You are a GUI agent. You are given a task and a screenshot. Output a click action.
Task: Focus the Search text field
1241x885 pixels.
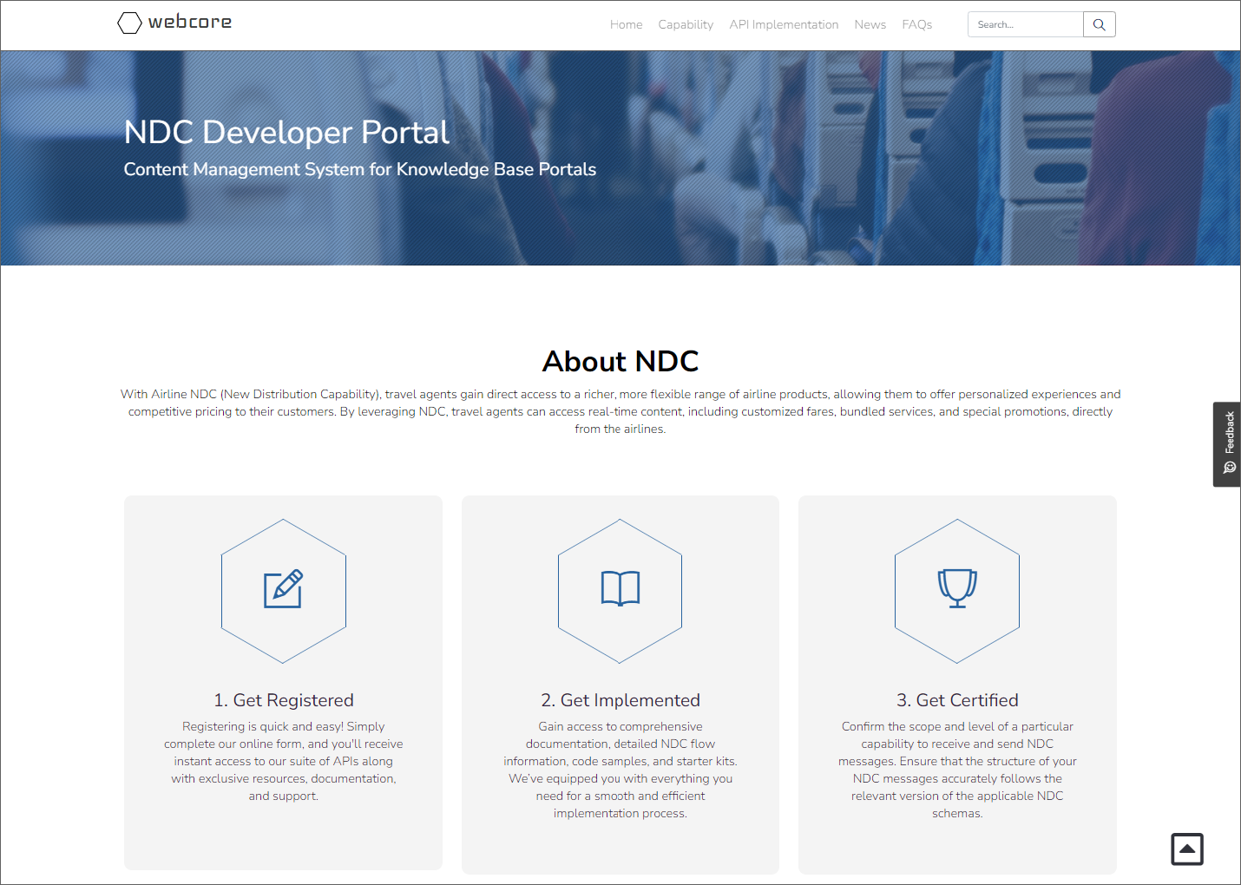pos(1025,24)
